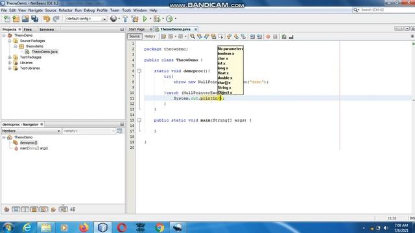Image resolution: width=415 pixels, height=233 pixels.
Task: Click the Find Previous Occurrence icon
Action: [x=200, y=36]
